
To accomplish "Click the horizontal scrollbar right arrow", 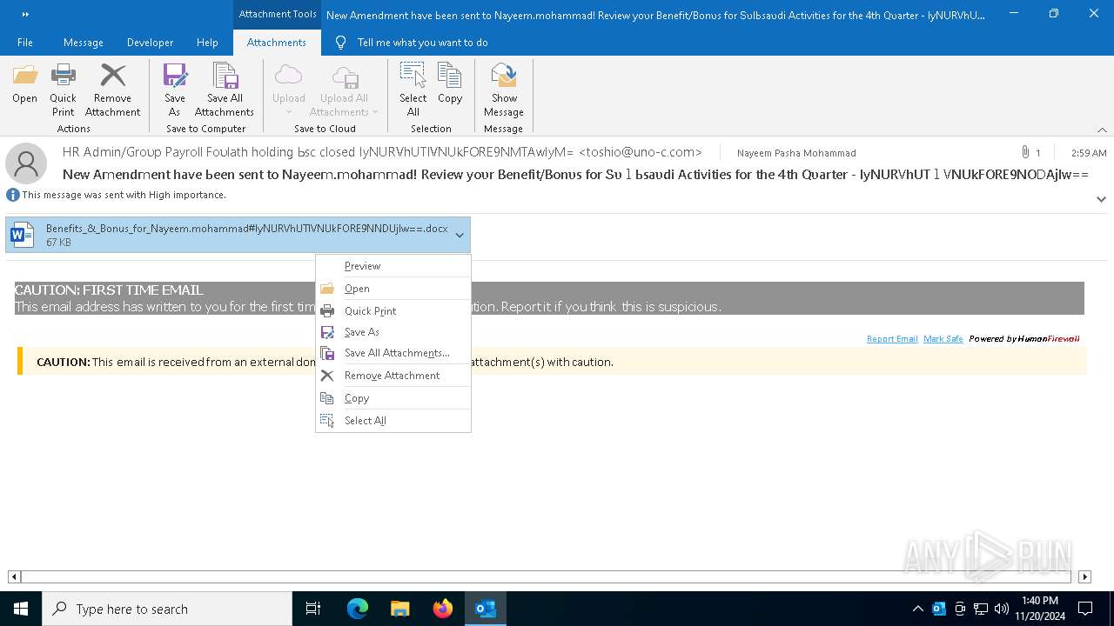I will 1084,576.
